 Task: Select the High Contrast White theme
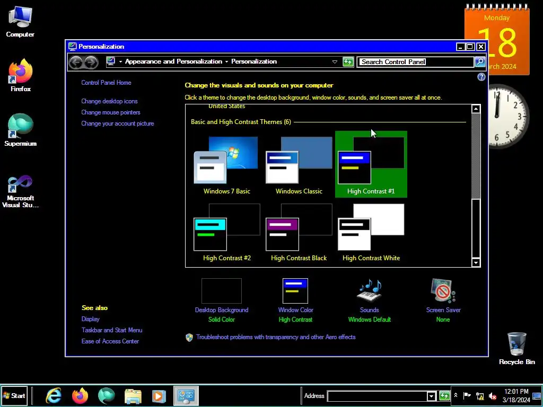click(371, 232)
